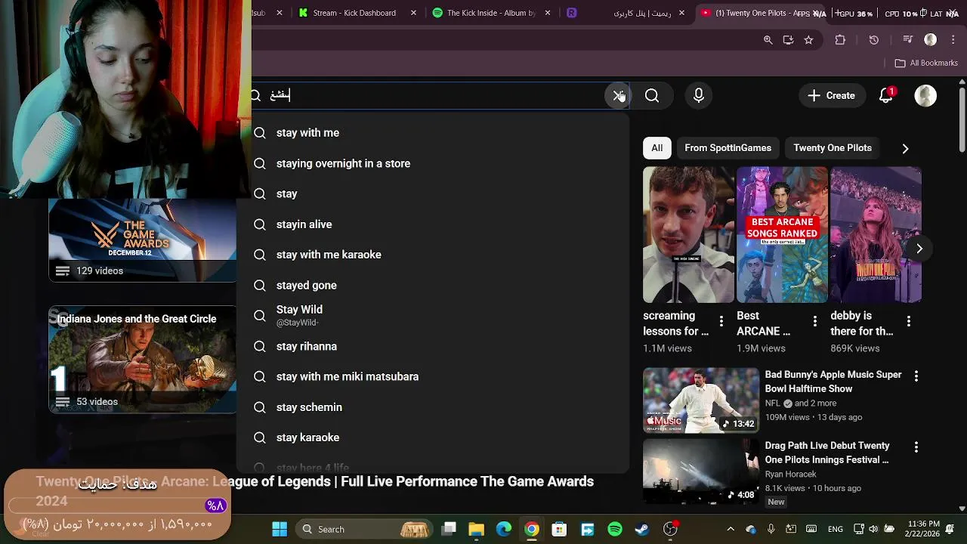The height and width of the screenshot is (544, 967).
Task: Click the Create button
Action: [831, 96]
